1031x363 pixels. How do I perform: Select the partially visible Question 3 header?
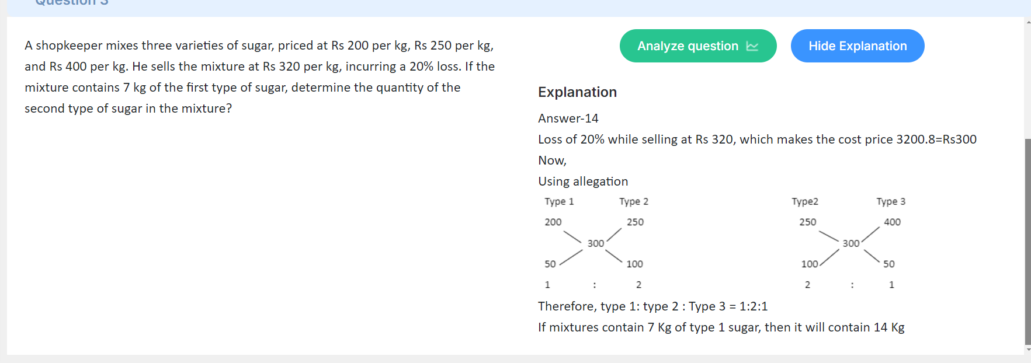[x=72, y=3]
